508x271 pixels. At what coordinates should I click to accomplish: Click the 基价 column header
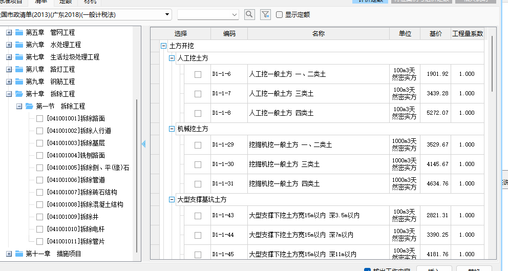(x=436, y=34)
